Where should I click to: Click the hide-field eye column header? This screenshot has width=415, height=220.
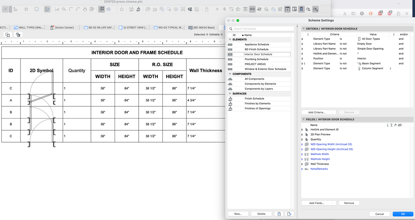[x=400, y=125]
